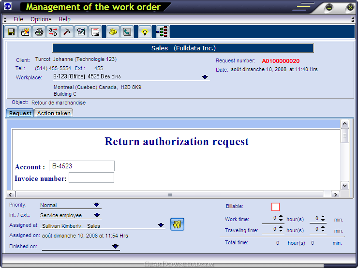Increase Traveling time hours up arrow
Screen dimensions: 358x268
pos(281,227)
